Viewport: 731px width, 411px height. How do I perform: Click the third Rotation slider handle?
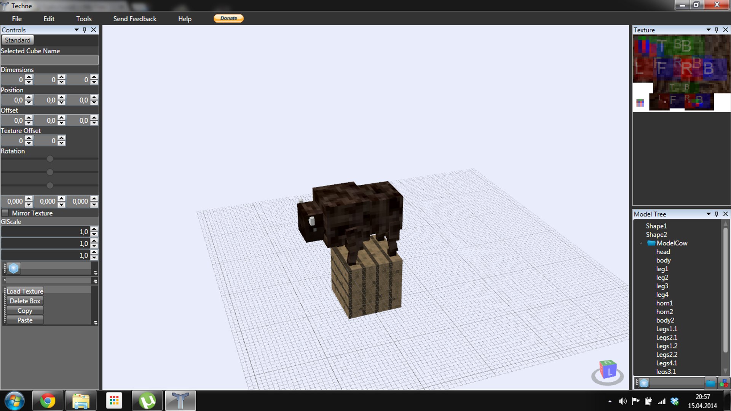coord(50,186)
